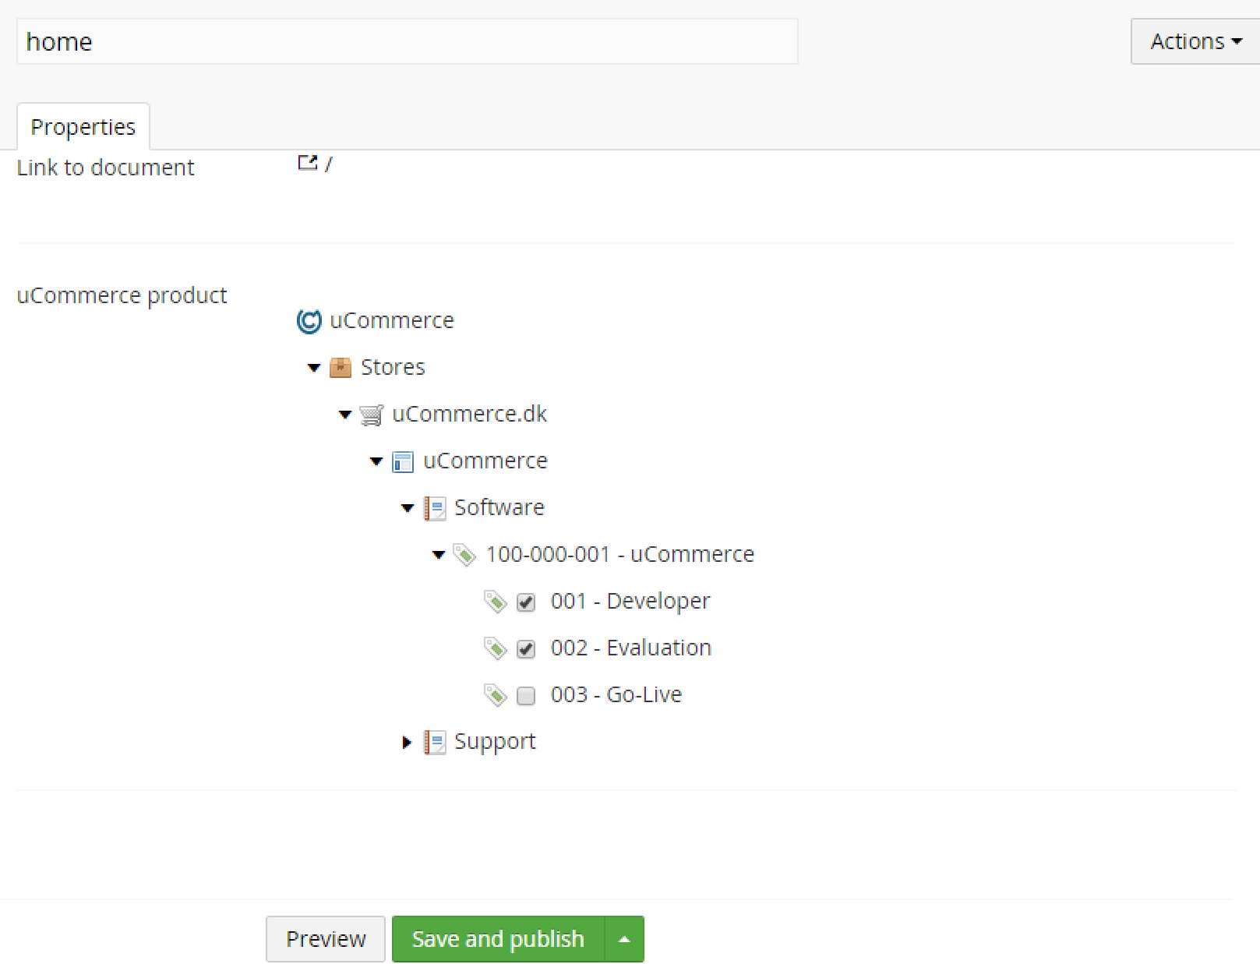The width and height of the screenshot is (1260, 964).
Task: Open the external link icon for document
Action: (308, 163)
